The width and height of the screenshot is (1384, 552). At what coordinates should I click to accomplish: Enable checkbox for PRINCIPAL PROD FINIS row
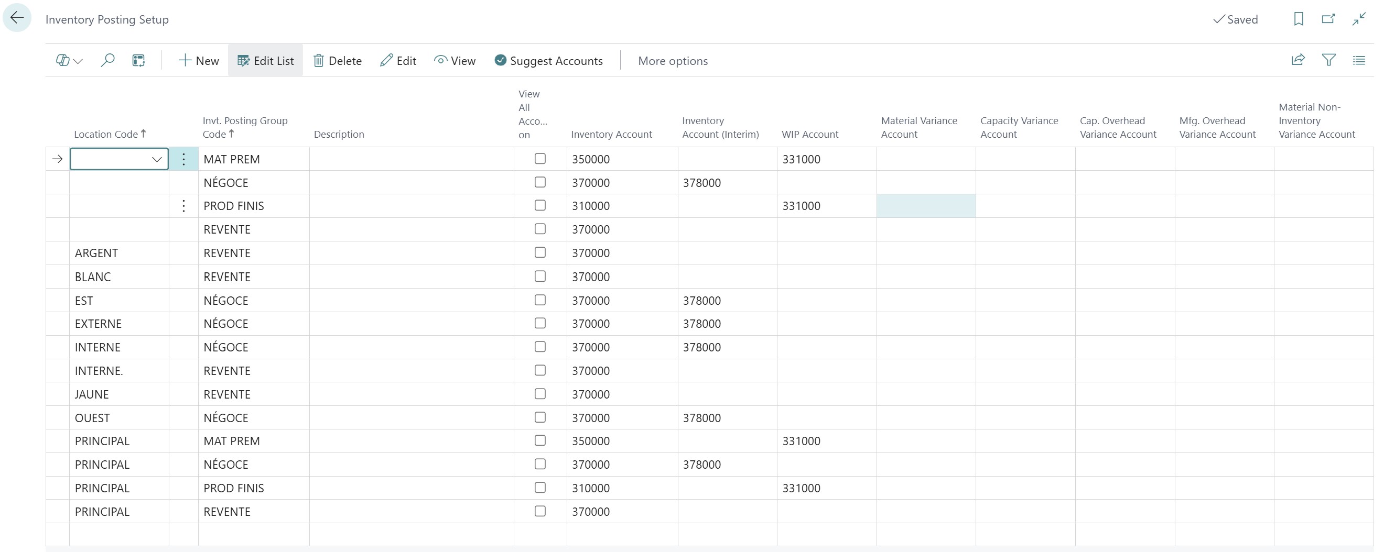[x=540, y=488]
